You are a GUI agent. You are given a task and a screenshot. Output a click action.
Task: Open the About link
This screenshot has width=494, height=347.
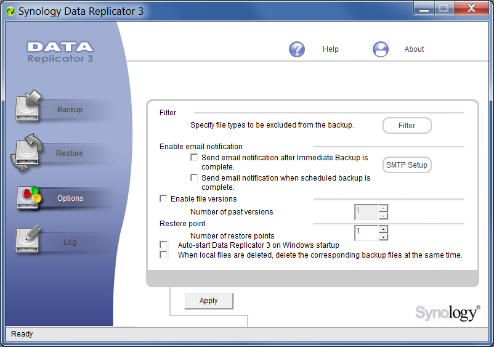414,49
